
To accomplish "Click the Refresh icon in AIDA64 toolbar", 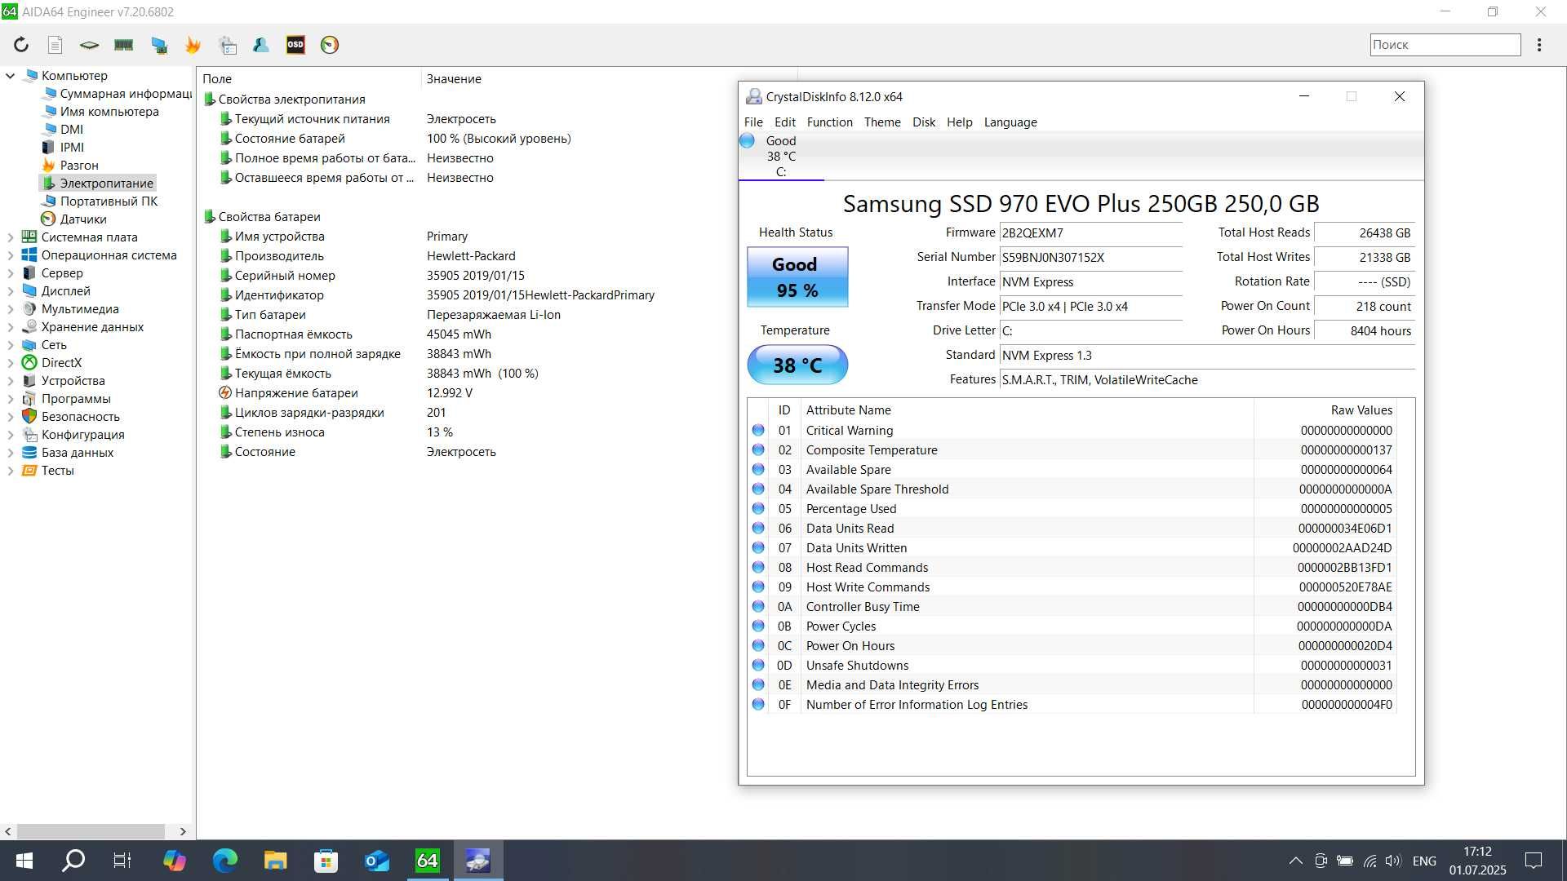I will point(21,45).
